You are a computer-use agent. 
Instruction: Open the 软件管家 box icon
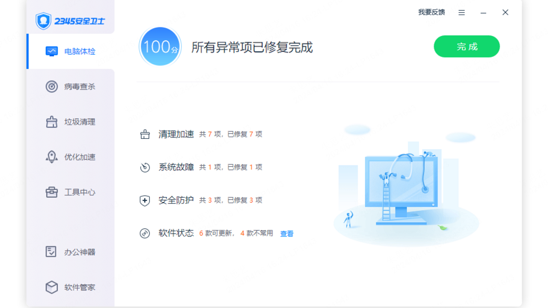pos(51,287)
